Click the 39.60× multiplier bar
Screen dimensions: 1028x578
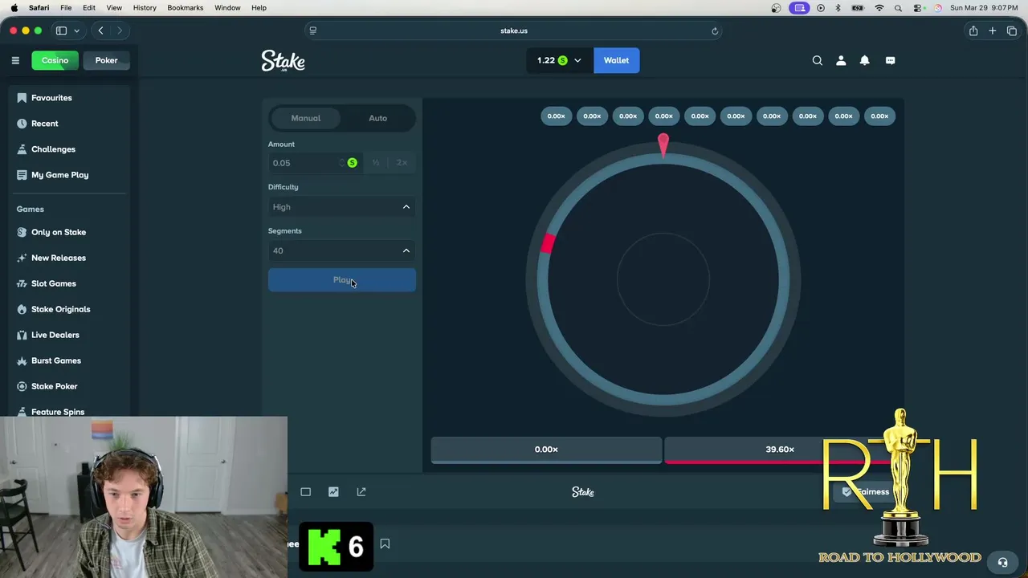coord(779,450)
